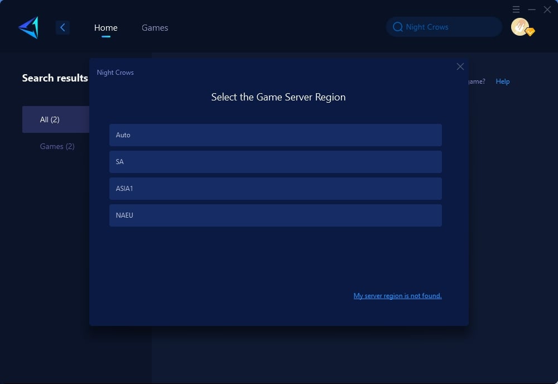The image size is (558, 384).
Task: Focus the Night Crows search field
Action: click(x=449, y=27)
